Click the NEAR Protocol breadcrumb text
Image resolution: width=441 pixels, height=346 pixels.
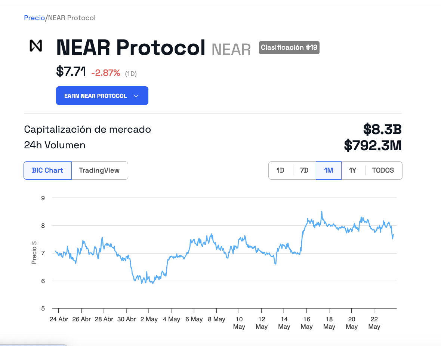[72, 18]
